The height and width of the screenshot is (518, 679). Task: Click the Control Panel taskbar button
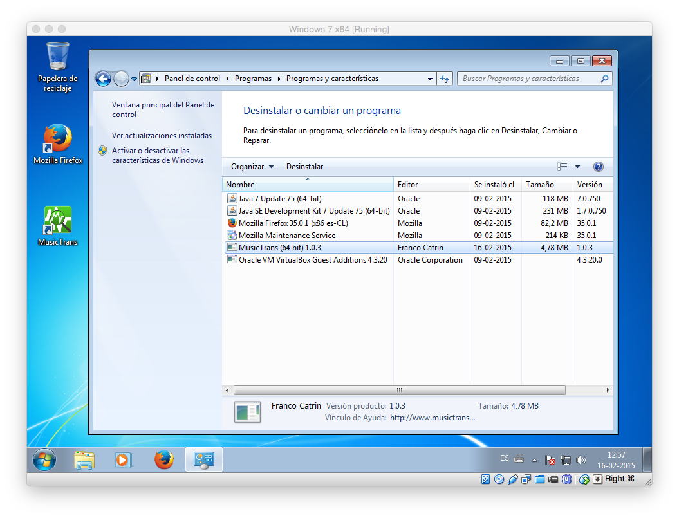(x=203, y=459)
